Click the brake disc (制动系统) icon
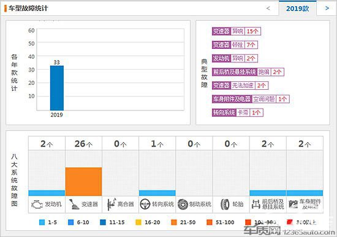This screenshot has height=237, width=337. [183, 204]
